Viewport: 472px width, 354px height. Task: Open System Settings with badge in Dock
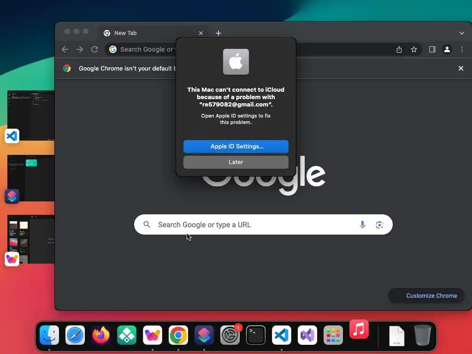[x=230, y=335]
